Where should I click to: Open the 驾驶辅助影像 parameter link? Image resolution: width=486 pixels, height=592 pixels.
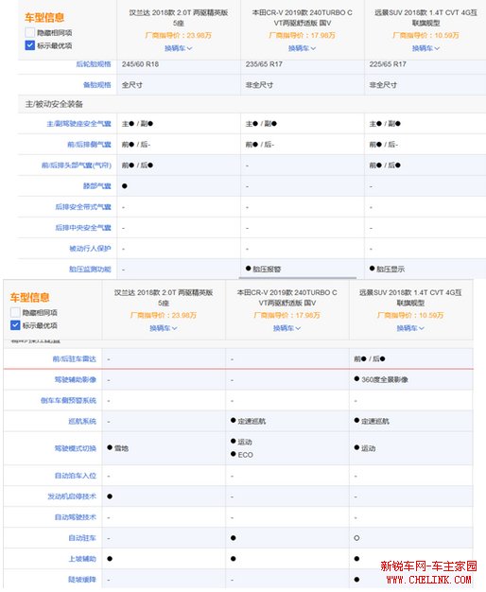click(75, 380)
